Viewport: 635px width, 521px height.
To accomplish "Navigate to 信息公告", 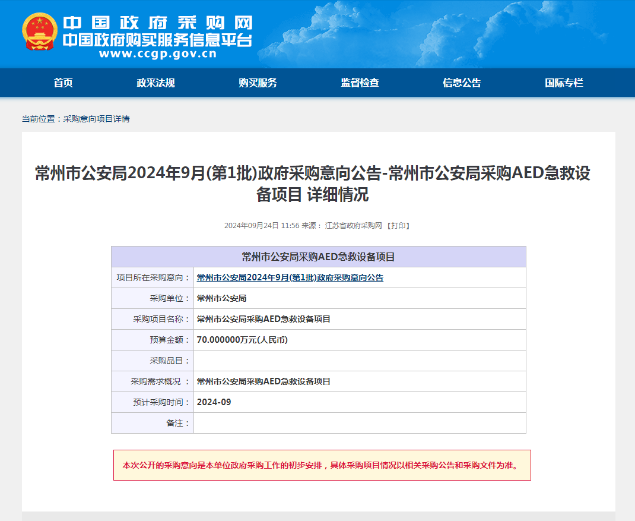I will tap(462, 83).
